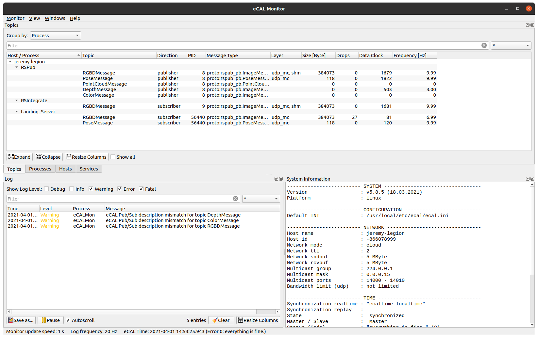Viewport: 538px width, 338px height.
Task: Clear the topic filter using the X icon
Action: click(484, 45)
